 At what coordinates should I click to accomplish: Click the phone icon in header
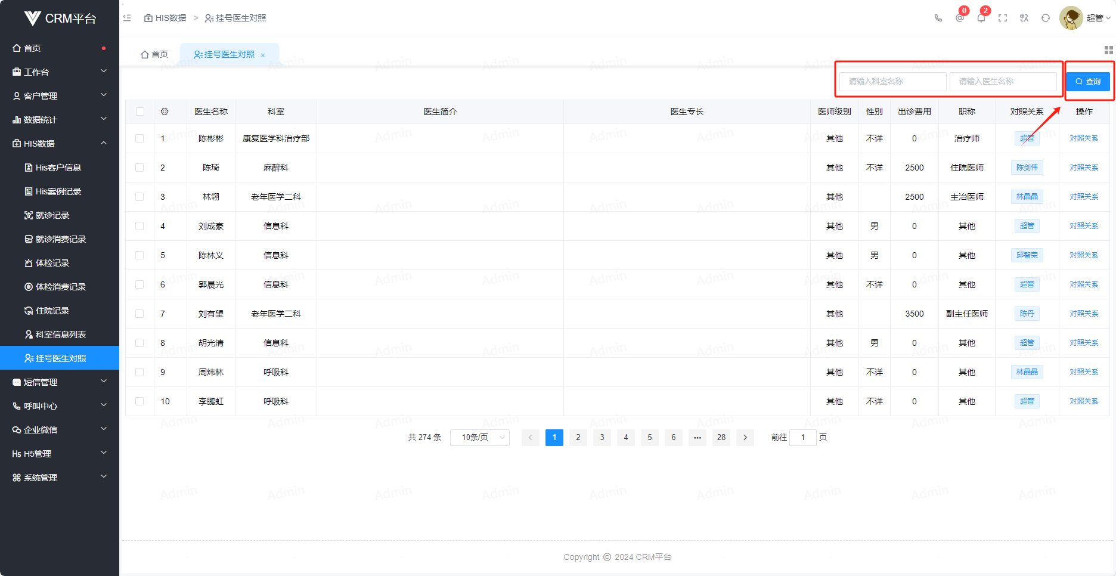coord(938,18)
